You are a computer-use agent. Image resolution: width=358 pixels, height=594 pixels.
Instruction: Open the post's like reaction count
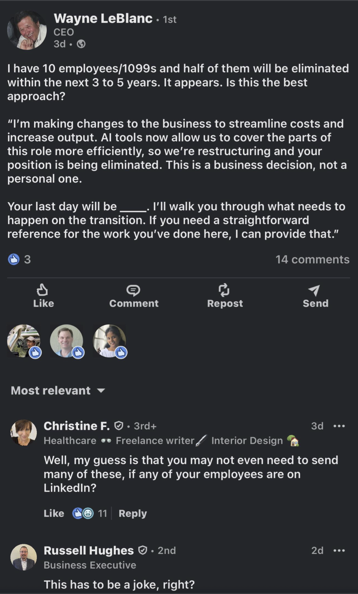(19, 259)
